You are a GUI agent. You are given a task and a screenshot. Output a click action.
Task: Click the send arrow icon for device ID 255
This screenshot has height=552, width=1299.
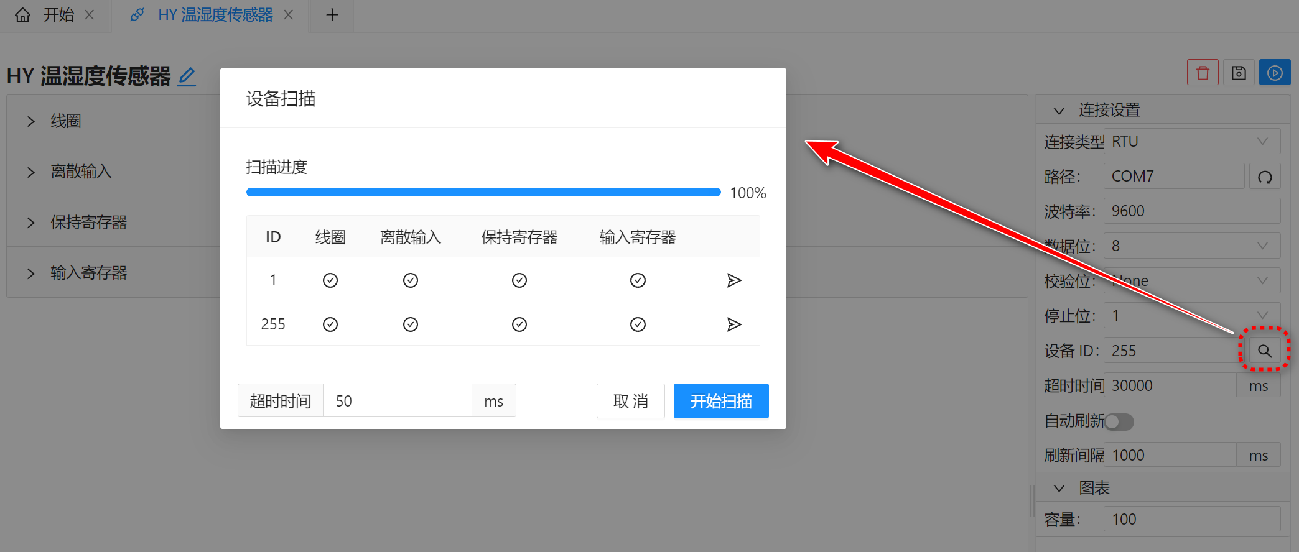734,324
